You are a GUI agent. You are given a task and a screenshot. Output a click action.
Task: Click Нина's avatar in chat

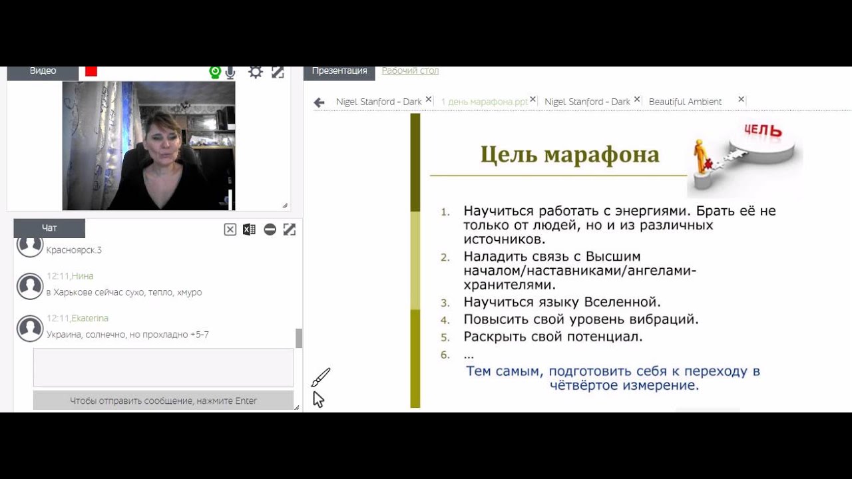[x=30, y=286]
